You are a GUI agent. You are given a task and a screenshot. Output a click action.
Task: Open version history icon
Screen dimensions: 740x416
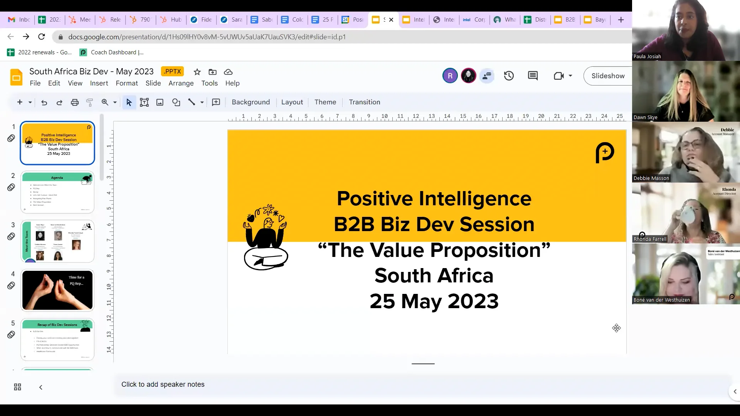click(x=508, y=76)
